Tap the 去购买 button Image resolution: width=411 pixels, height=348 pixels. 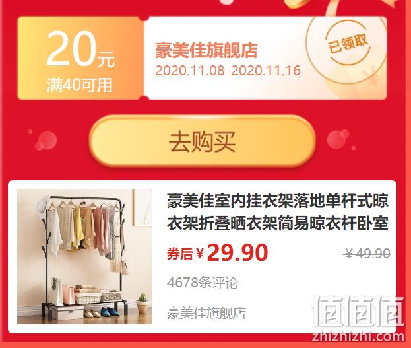pos(202,141)
